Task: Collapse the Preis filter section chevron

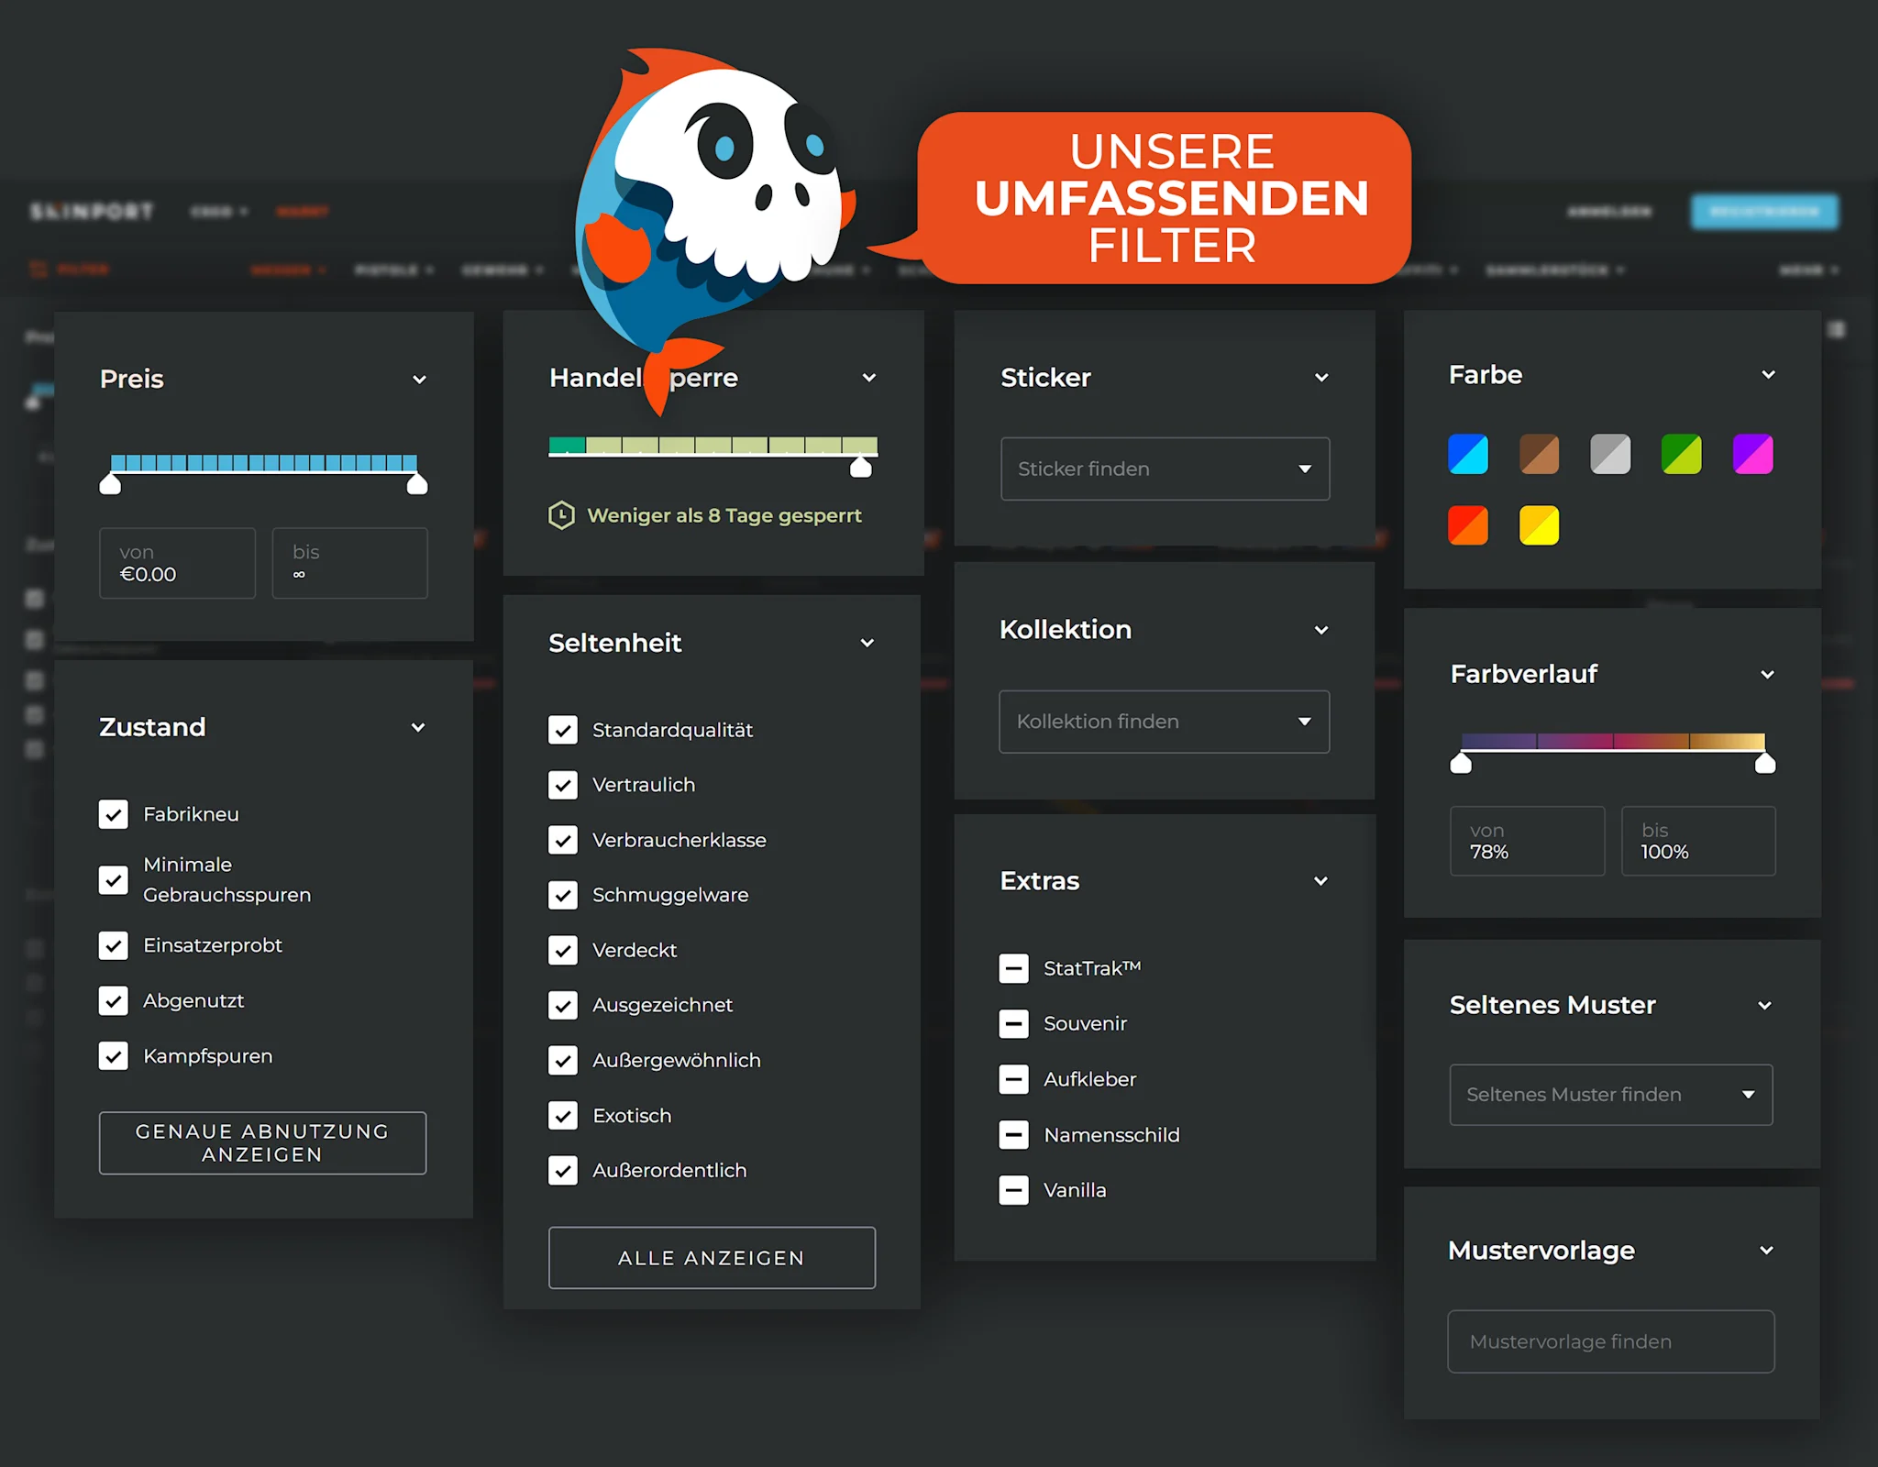Action: click(x=419, y=380)
